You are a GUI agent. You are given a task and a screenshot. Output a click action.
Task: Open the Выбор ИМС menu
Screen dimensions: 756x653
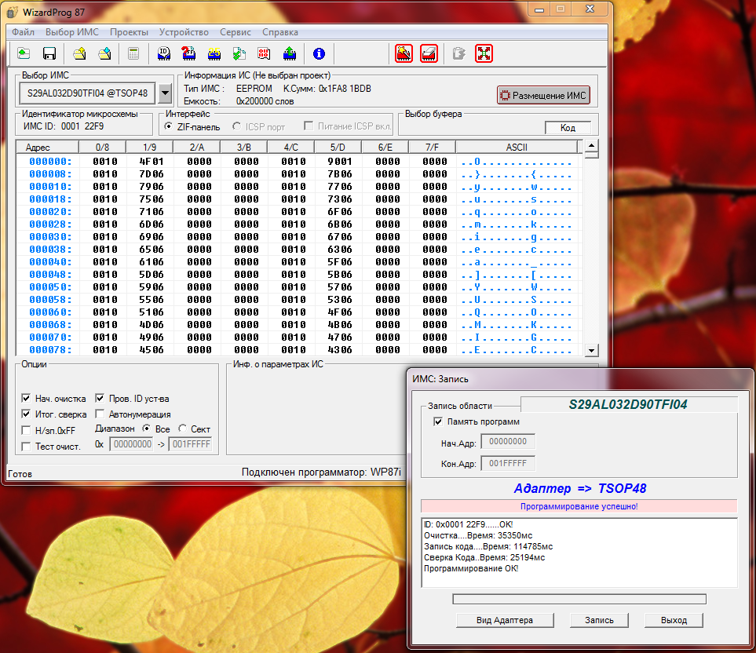(71, 32)
